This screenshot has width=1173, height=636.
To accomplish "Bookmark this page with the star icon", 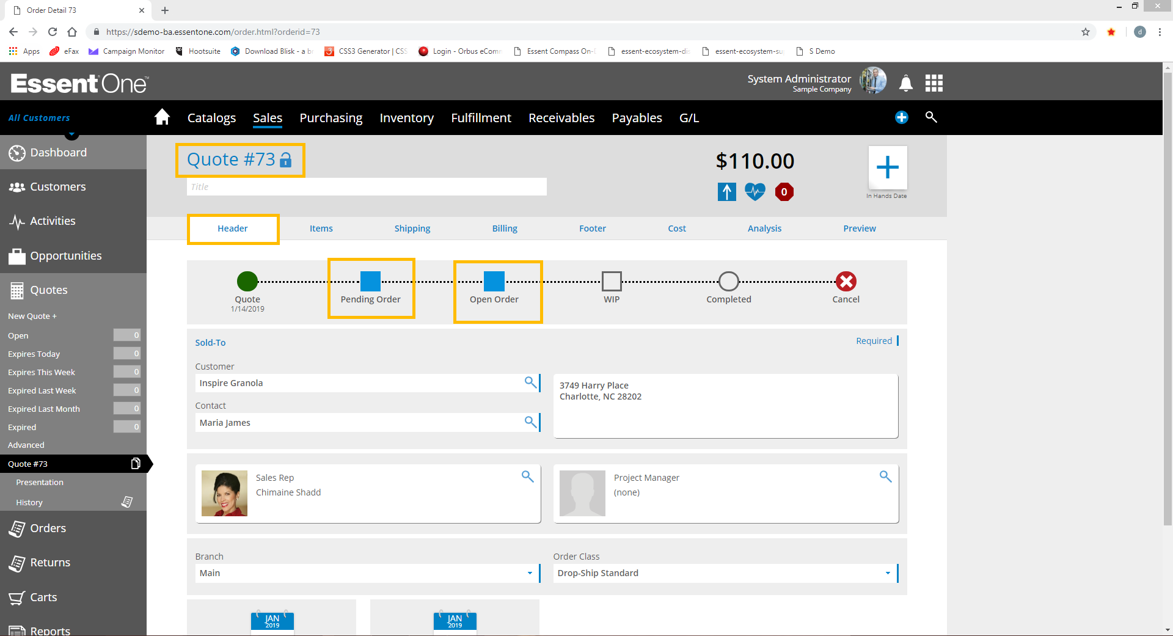I will [x=1086, y=32].
